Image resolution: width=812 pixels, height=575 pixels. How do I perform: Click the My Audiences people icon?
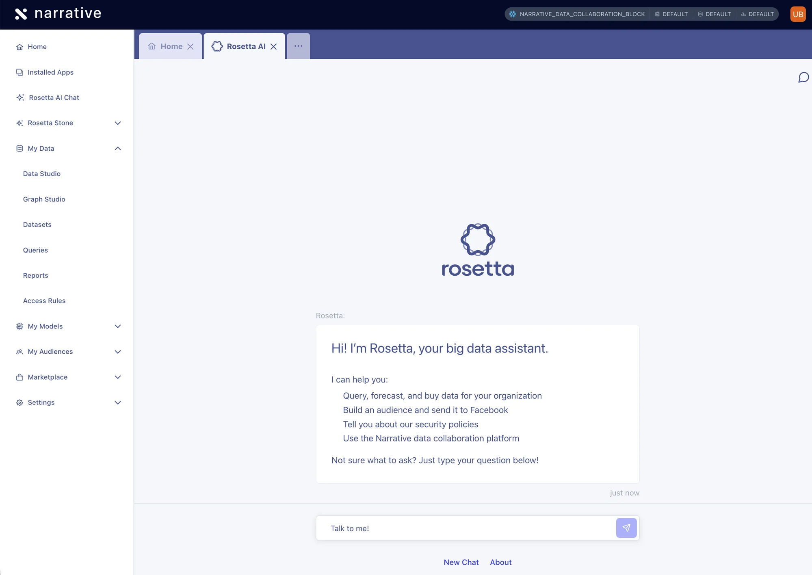[x=19, y=352]
